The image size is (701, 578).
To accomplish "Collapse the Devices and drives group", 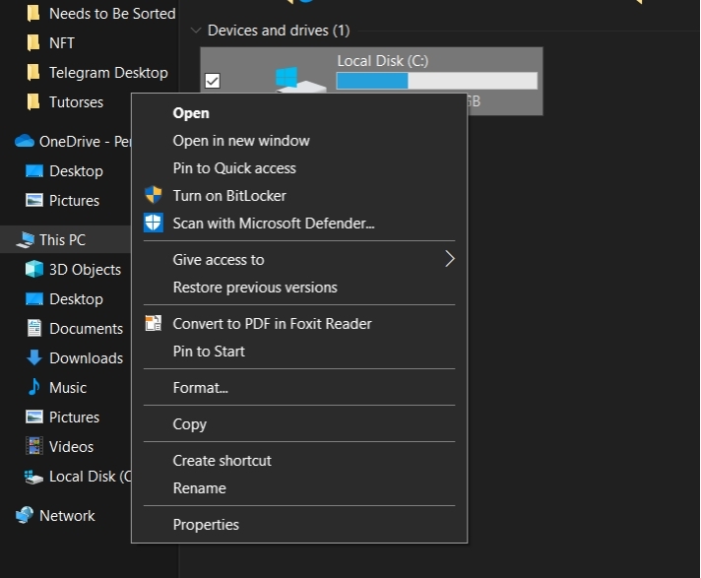I will coord(195,31).
